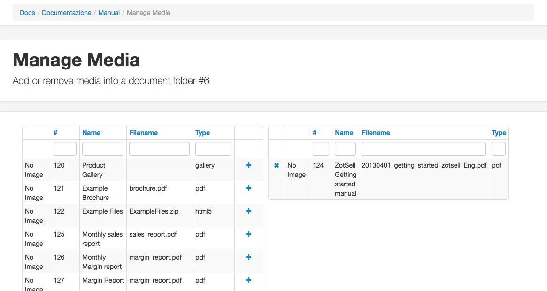This screenshot has width=547, height=291.
Task: Click the 'No Image' placeholder in row 124
Action: (x=297, y=170)
